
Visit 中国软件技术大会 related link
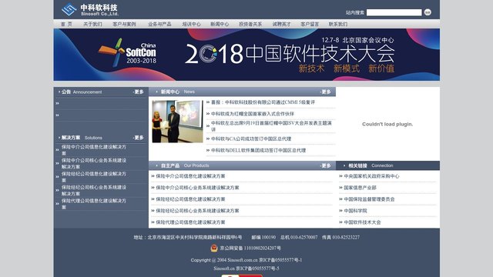click(362, 222)
